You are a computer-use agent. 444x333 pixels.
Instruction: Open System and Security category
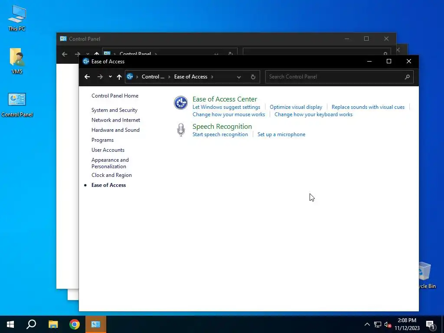[114, 110]
